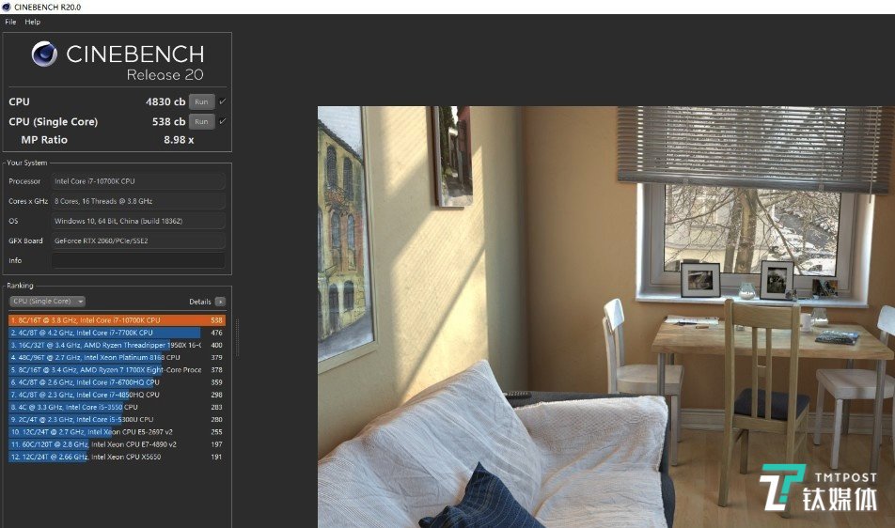This screenshot has height=528, width=895.
Task: Click the Cinebench title bar app icon
Action: 7,7
